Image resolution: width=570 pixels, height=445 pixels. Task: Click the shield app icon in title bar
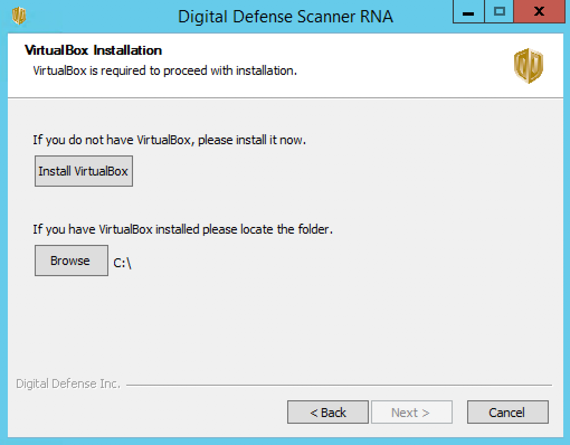click(18, 16)
